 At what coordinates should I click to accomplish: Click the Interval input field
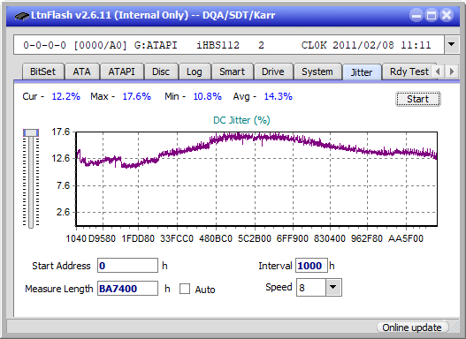[x=311, y=266]
